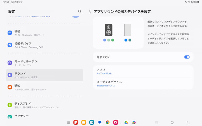Launch Chrome from the taskbar

[x=108, y=122]
